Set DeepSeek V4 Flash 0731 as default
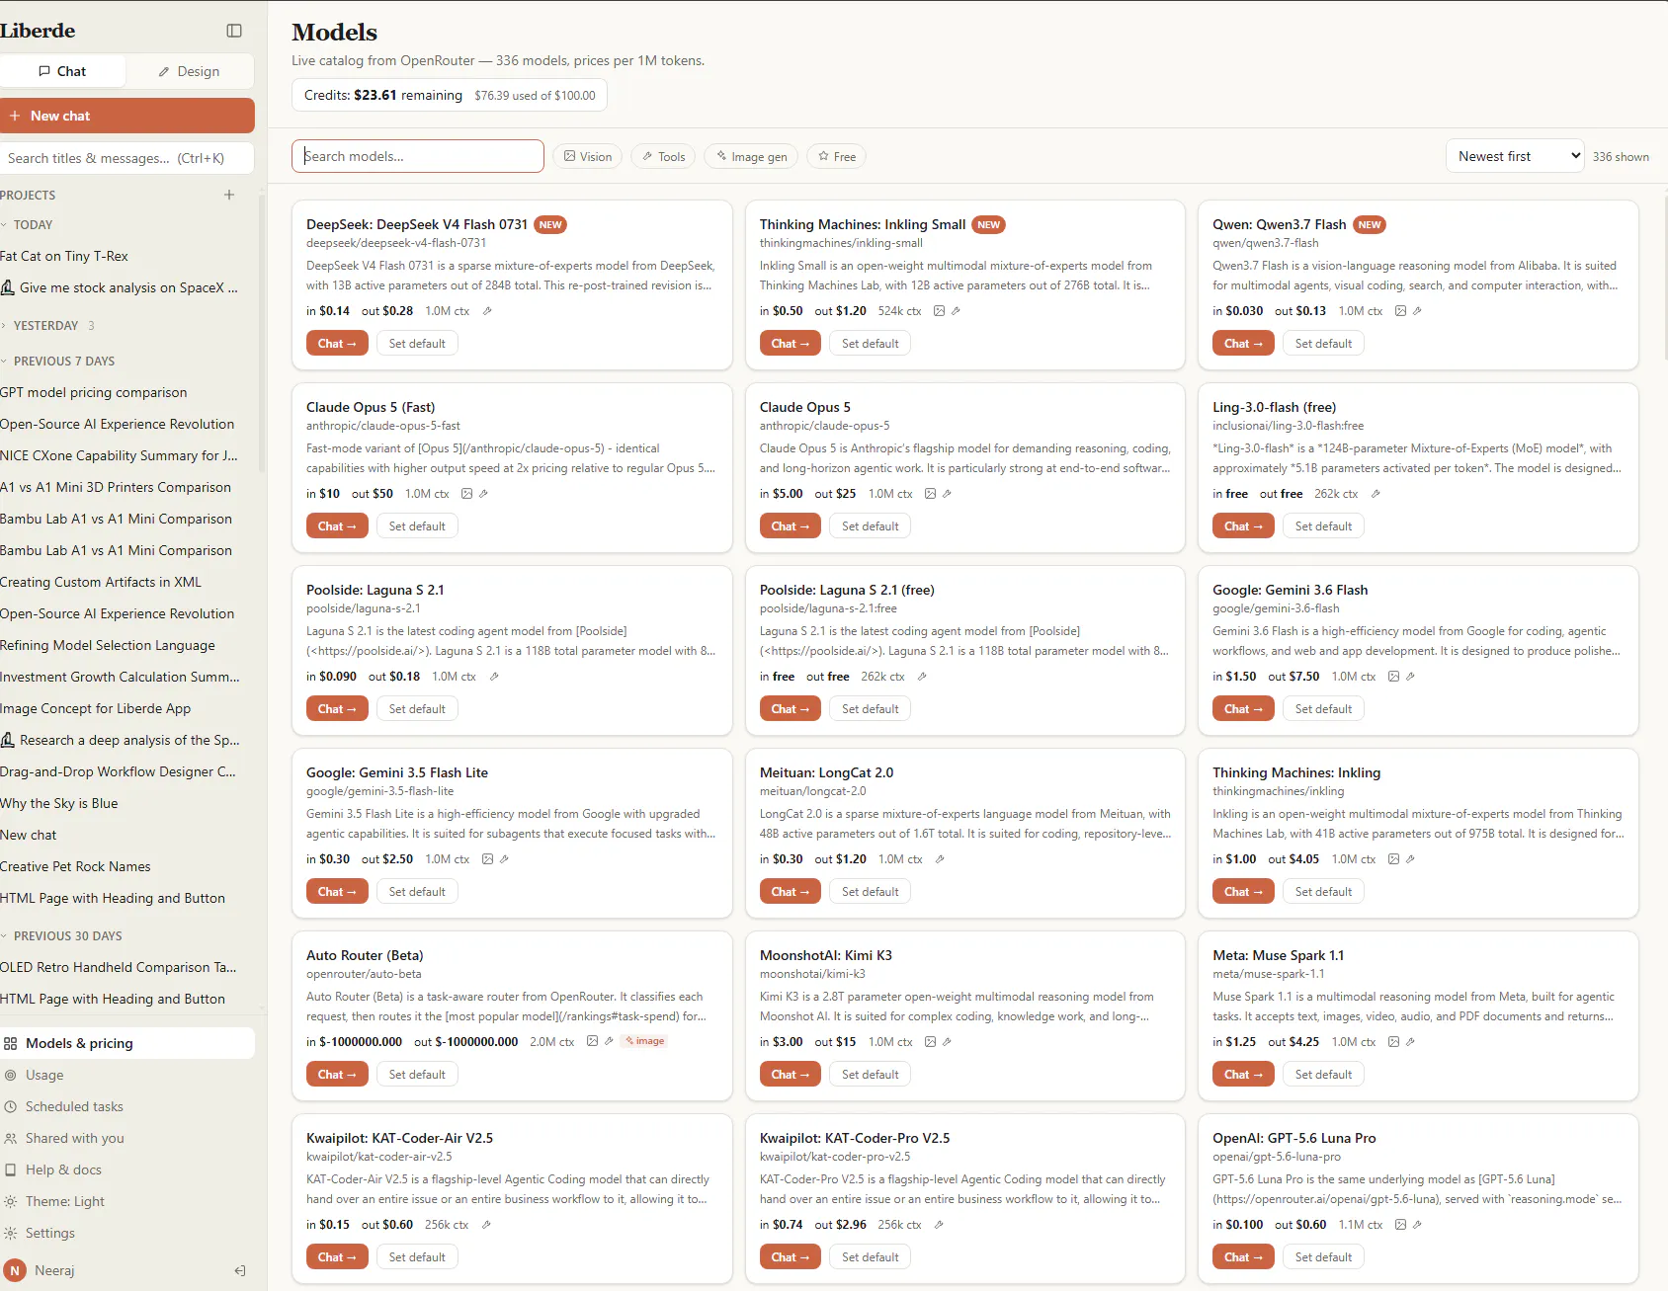 tap(417, 343)
